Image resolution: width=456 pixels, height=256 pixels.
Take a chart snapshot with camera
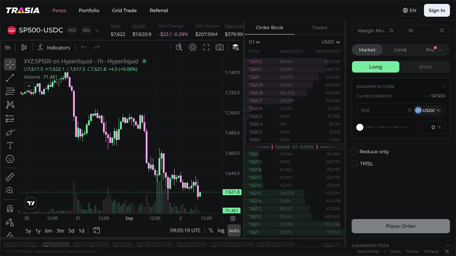(220, 47)
